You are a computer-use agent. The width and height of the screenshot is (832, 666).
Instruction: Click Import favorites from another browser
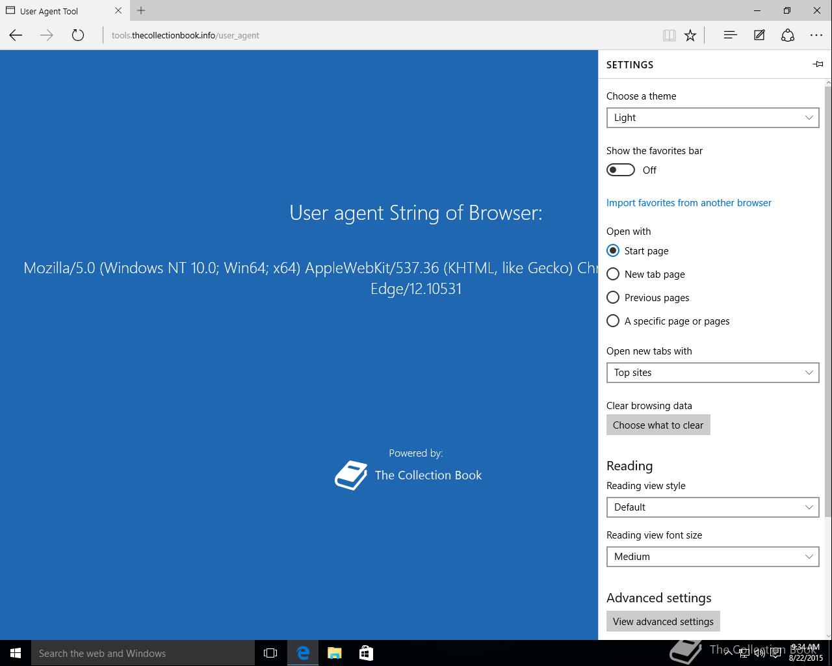click(689, 202)
